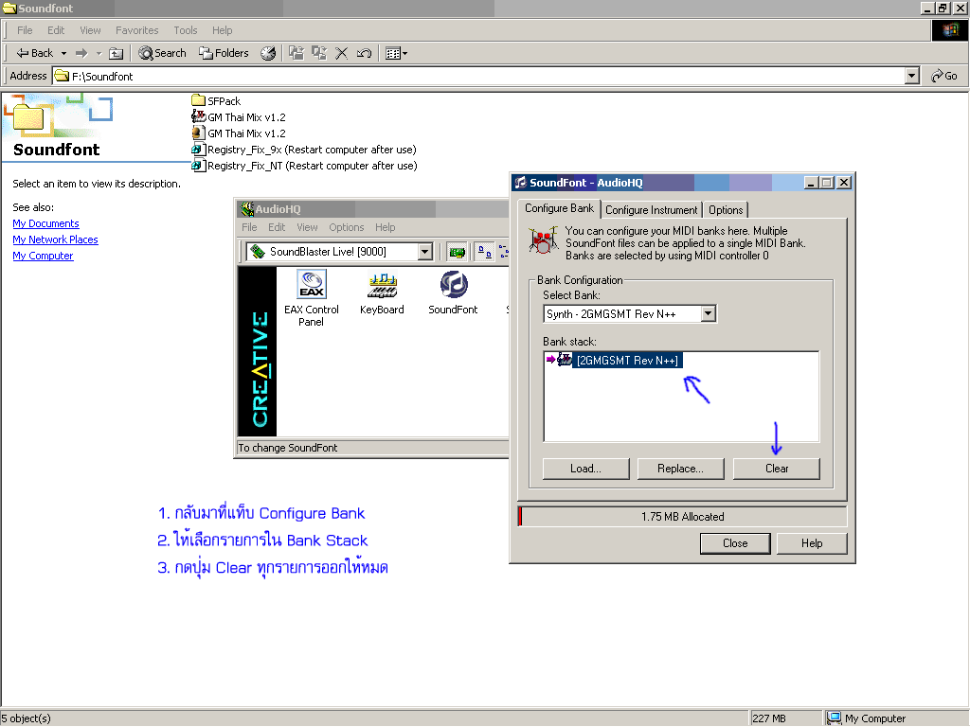Click the AudioHQ window title bar
970x727 pixels.
[373, 209]
